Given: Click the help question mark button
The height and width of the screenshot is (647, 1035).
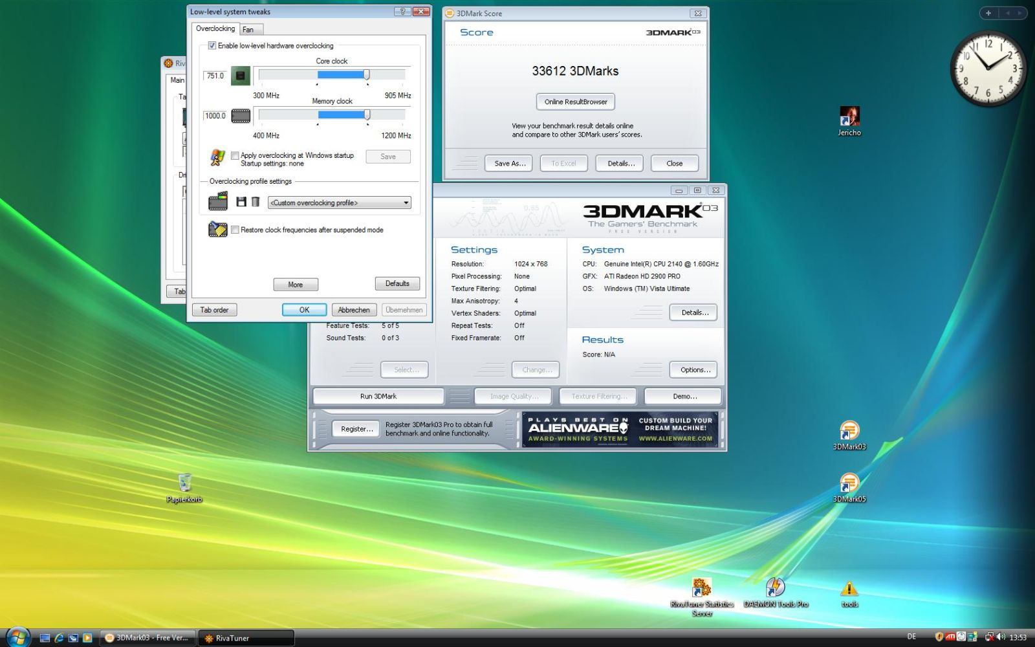Looking at the screenshot, I should click(x=402, y=12).
